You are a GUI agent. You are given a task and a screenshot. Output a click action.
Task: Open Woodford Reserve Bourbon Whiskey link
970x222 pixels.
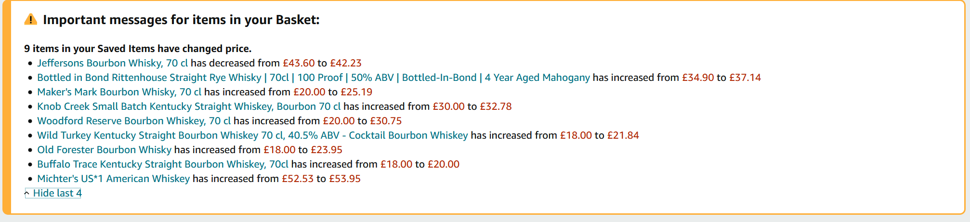click(134, 121)
